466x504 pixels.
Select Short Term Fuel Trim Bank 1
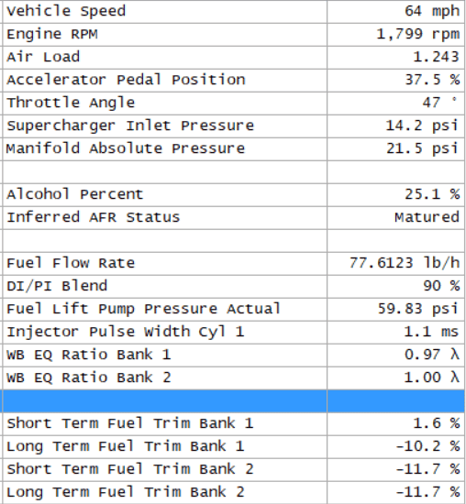point(233,424)
